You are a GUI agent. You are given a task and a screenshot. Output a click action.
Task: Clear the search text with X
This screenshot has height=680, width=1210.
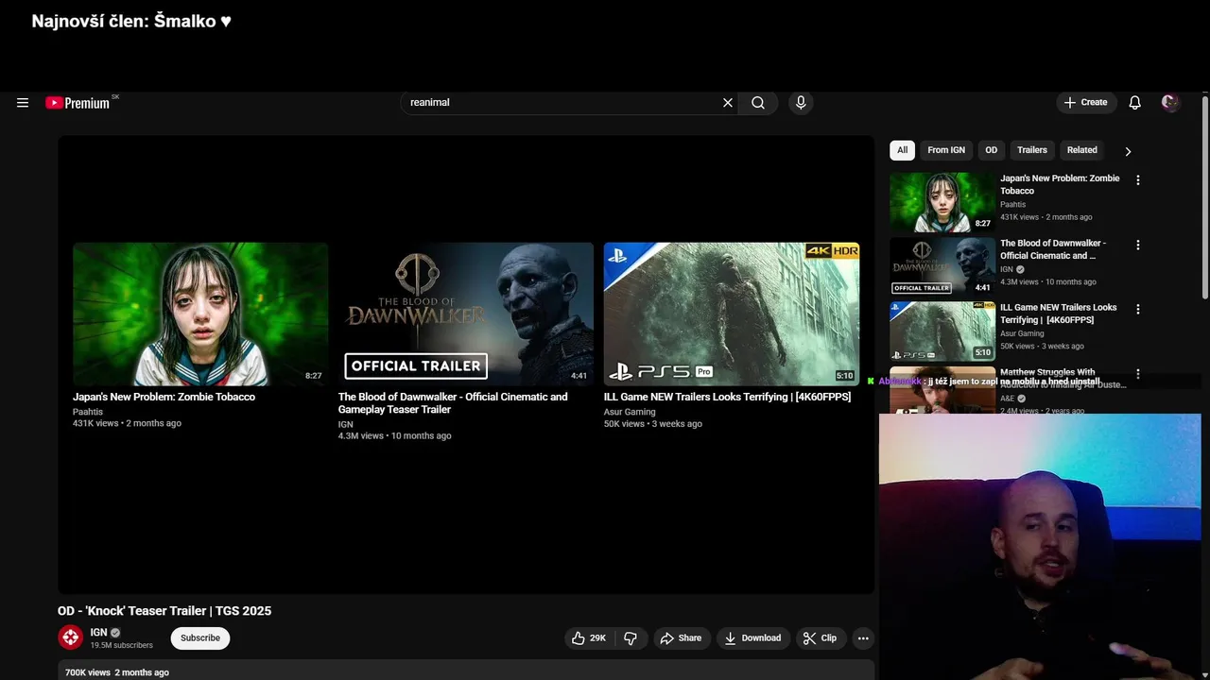tap(728, 103)
